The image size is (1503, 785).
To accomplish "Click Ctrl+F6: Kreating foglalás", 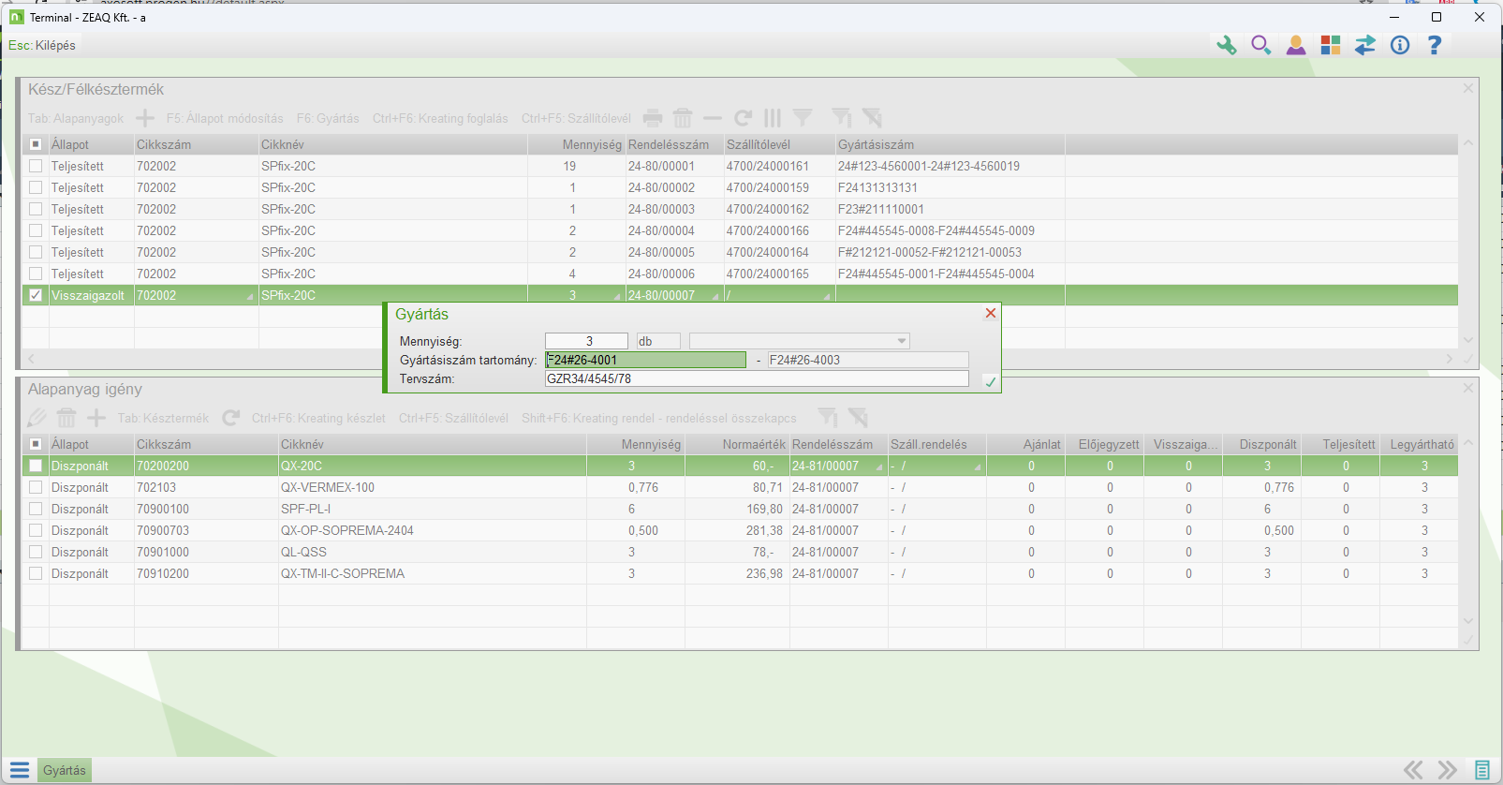I will point(440,119).
